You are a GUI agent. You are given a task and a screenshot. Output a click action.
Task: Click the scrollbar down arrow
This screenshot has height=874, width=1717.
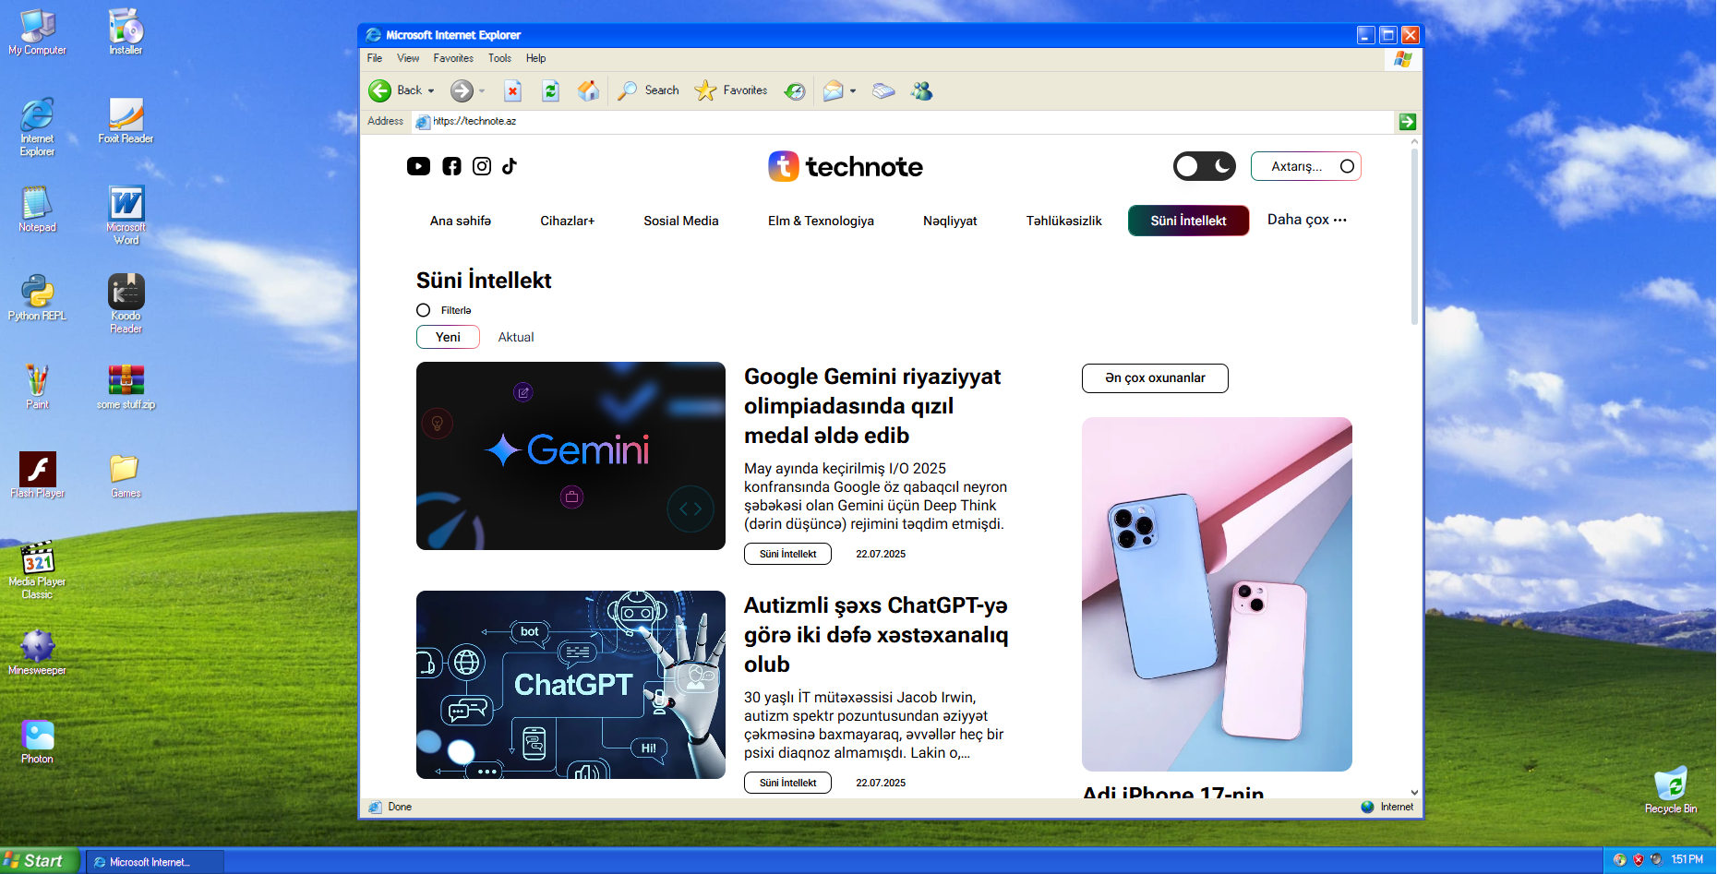pyautogui.click(x=1414, y=792)
